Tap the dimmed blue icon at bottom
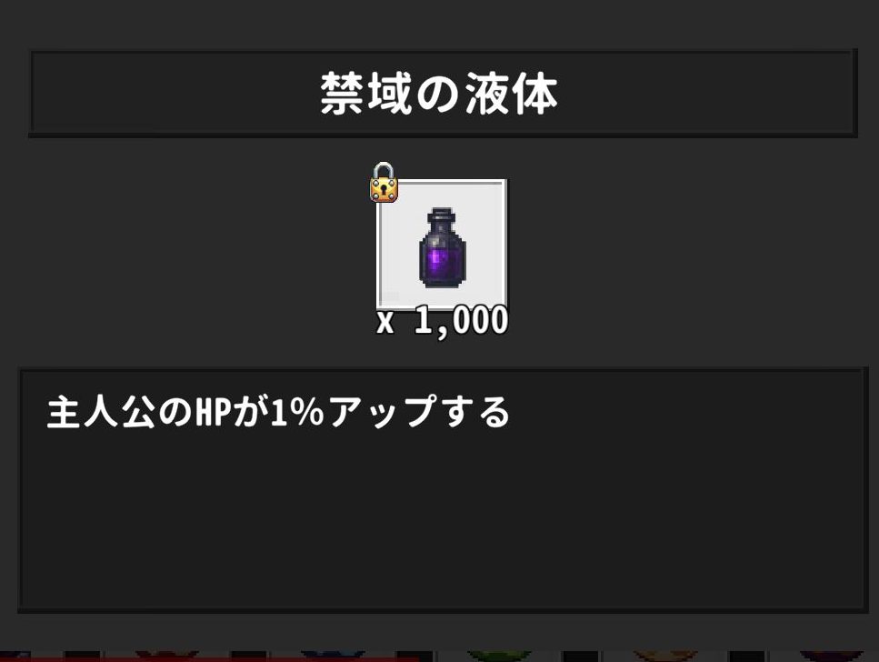Image resolution: width=879 pixels, height=662 pixels. click(332, 656)
